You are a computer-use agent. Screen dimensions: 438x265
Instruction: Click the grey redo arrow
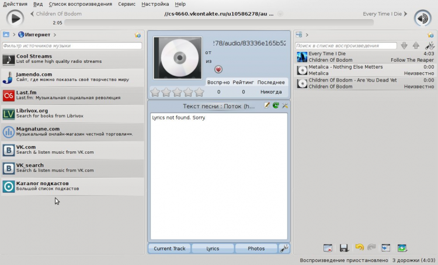point(371,247)
